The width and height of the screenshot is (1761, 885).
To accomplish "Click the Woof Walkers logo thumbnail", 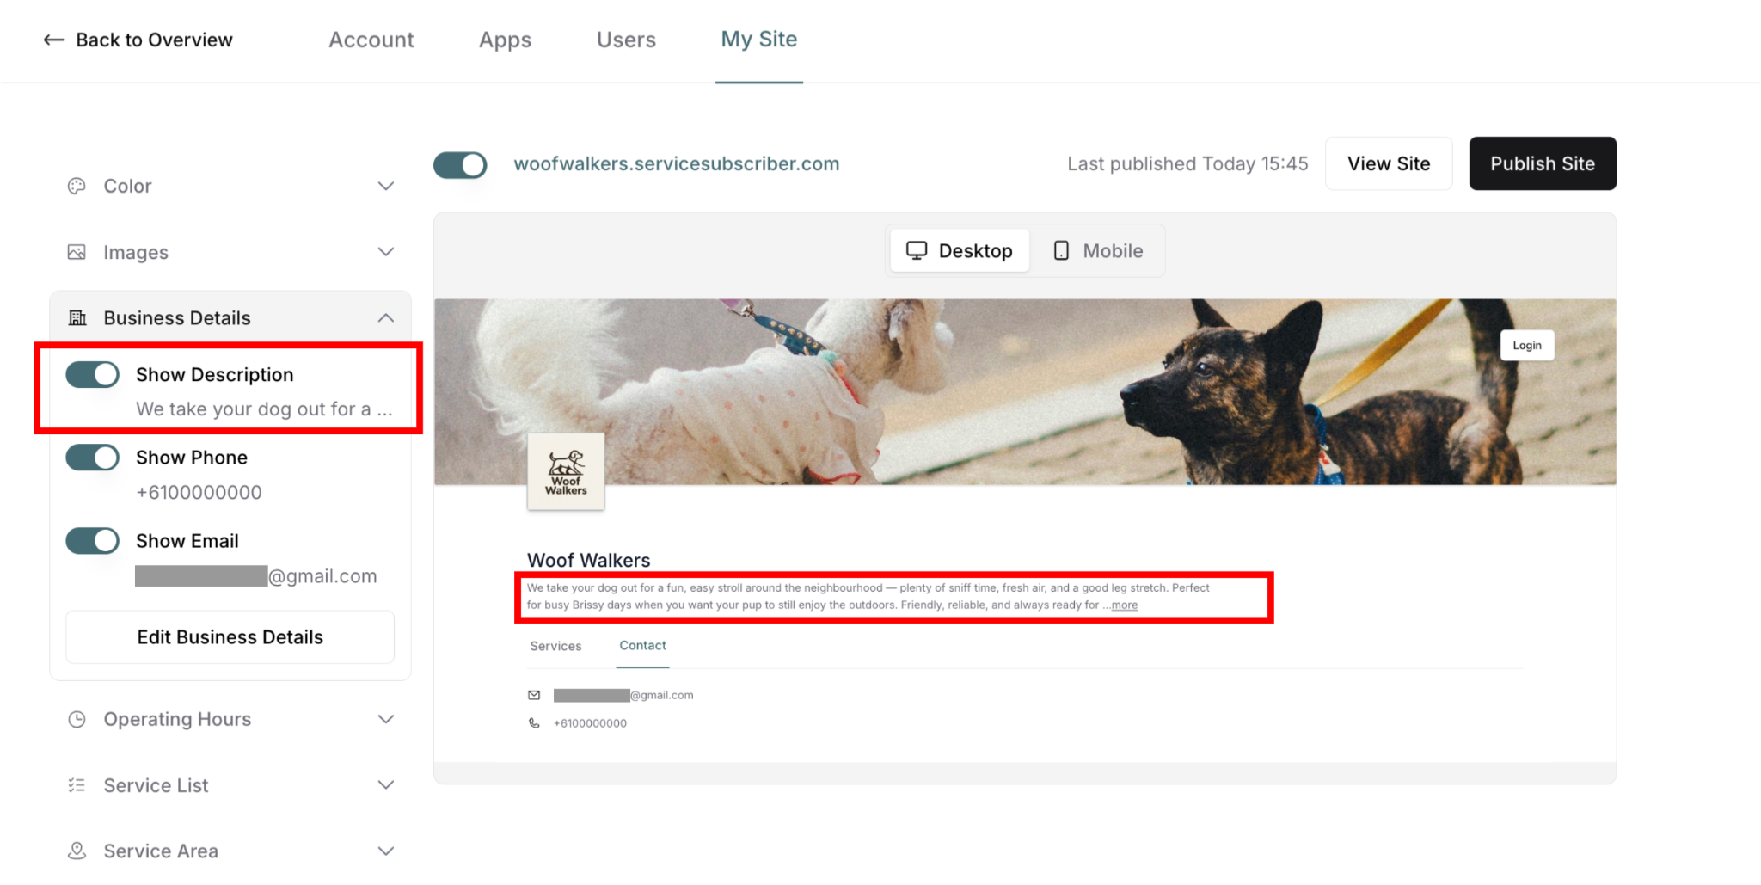I will click(566, 471).
